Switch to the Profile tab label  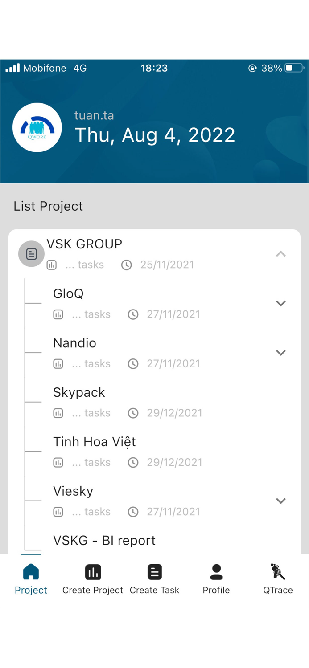tap(216, 590)
